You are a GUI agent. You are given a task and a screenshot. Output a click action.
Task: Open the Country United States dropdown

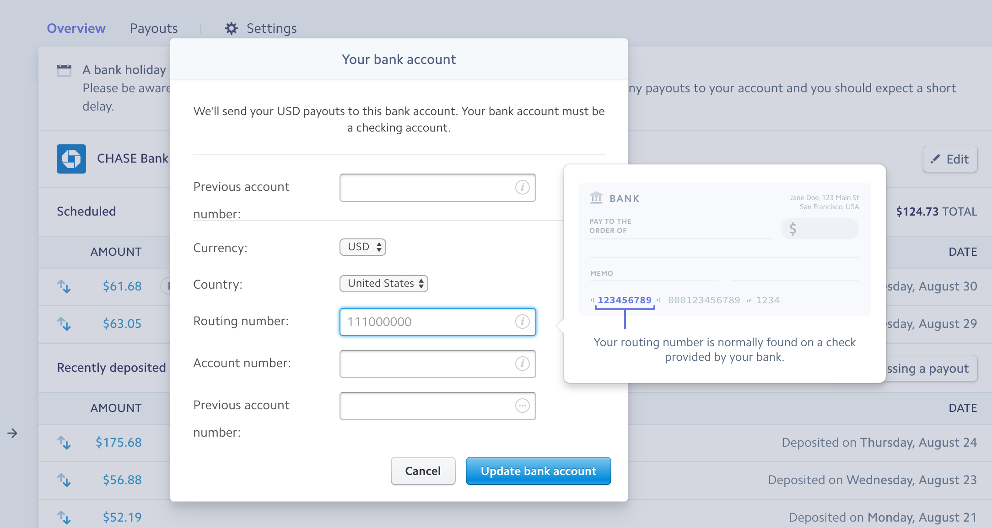click(x=383, y=284)
